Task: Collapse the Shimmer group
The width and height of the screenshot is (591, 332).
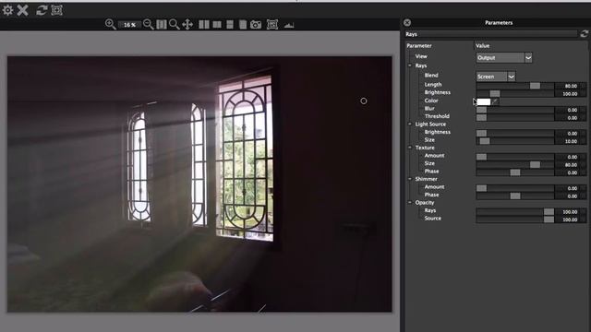Action: [x=410, y=179]
